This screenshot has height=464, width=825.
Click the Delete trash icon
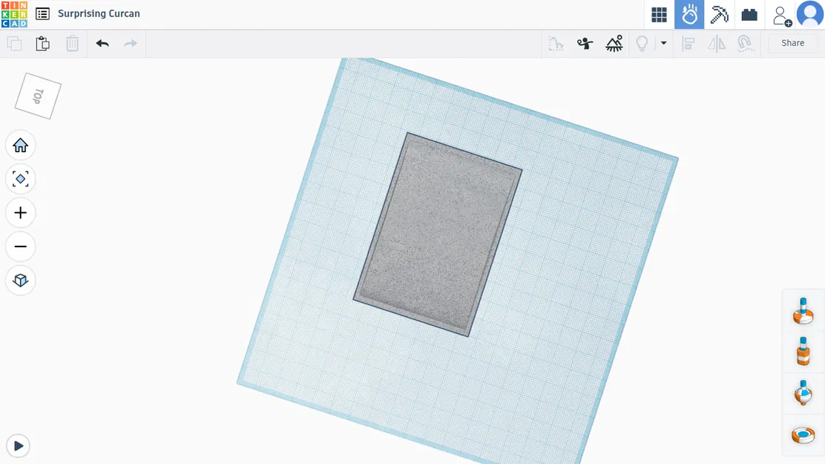[x=72, y=43]
